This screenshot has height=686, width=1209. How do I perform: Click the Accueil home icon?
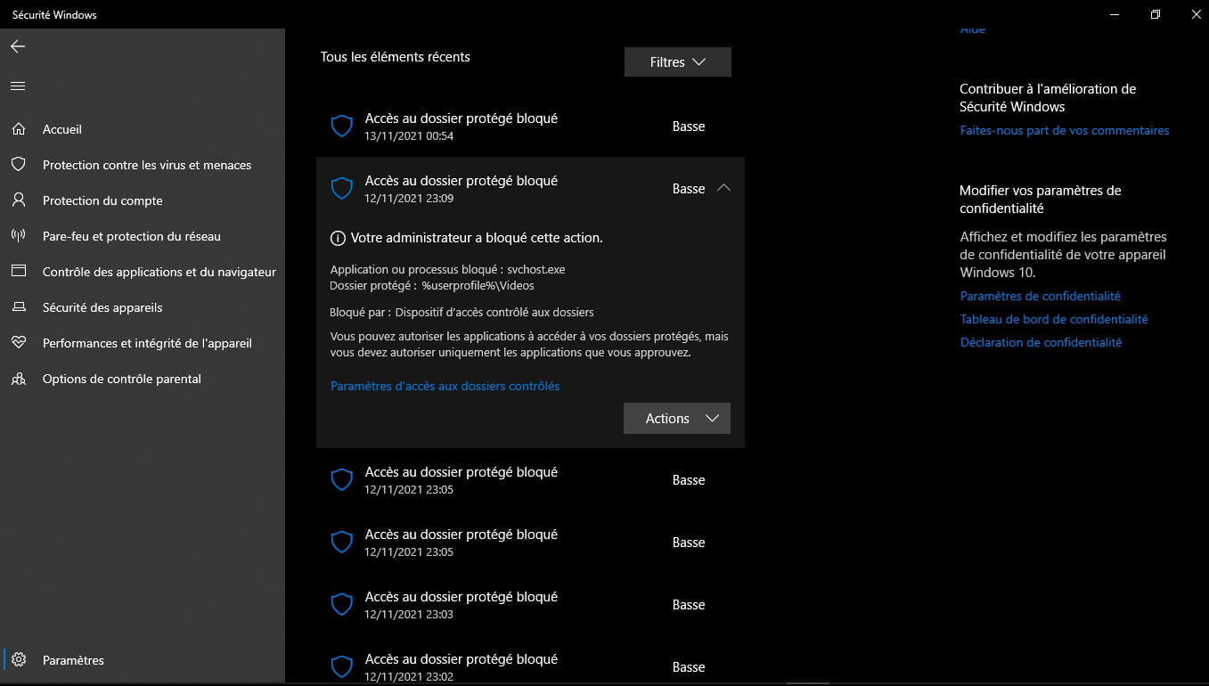18,129
